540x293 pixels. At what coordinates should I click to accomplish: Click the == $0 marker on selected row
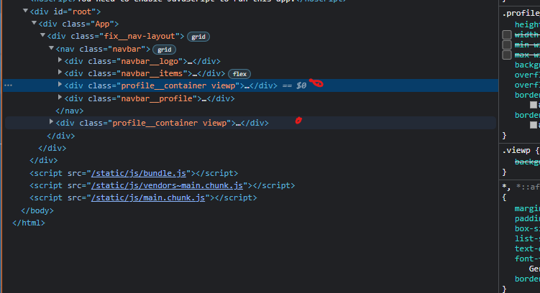click(294, 85)
